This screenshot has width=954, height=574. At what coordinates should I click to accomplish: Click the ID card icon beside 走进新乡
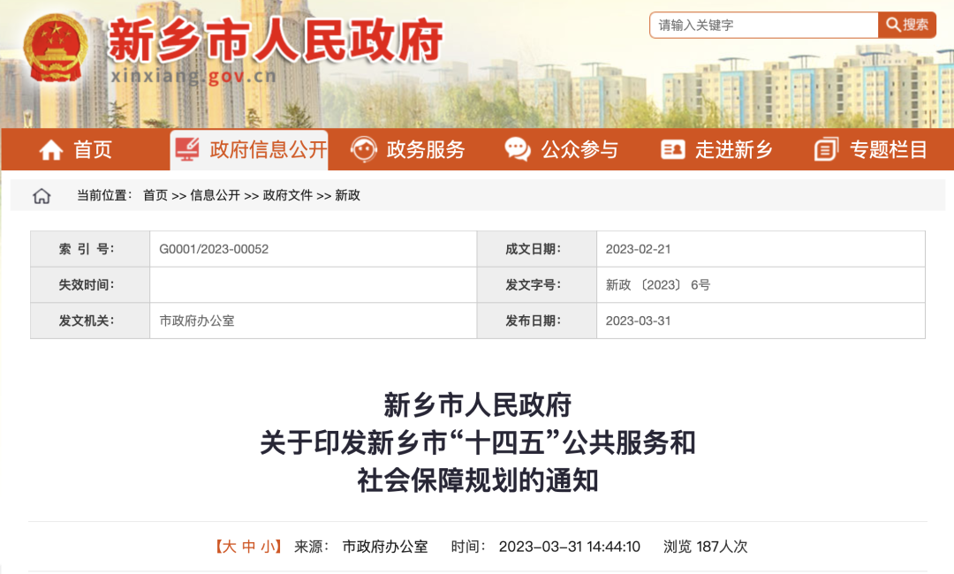[673, 149]
